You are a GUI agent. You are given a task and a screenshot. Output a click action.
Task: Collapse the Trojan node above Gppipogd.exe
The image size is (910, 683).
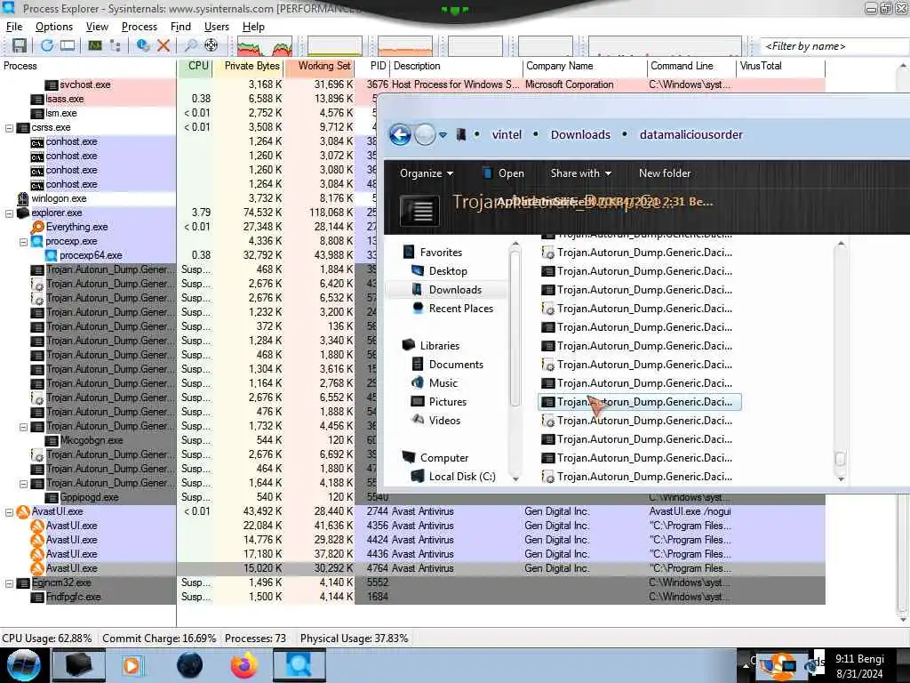(x=24, y=483)
